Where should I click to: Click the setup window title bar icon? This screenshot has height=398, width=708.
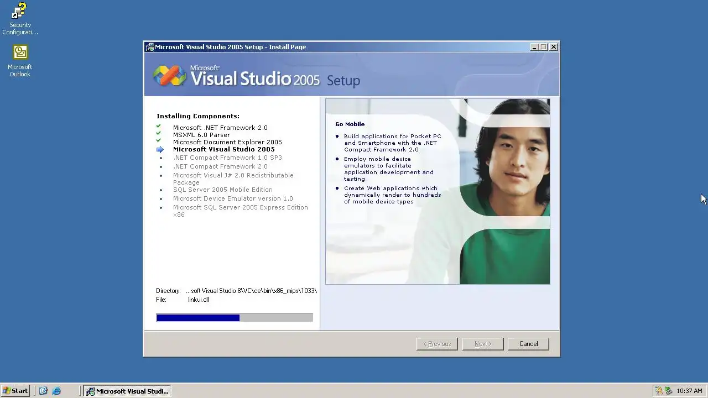(150, 47)
